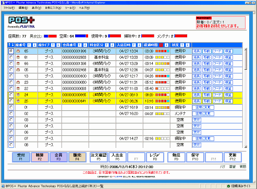This screenshot has width=257, height=189.
Task: Open the ファイル menu
Action: 9,8
